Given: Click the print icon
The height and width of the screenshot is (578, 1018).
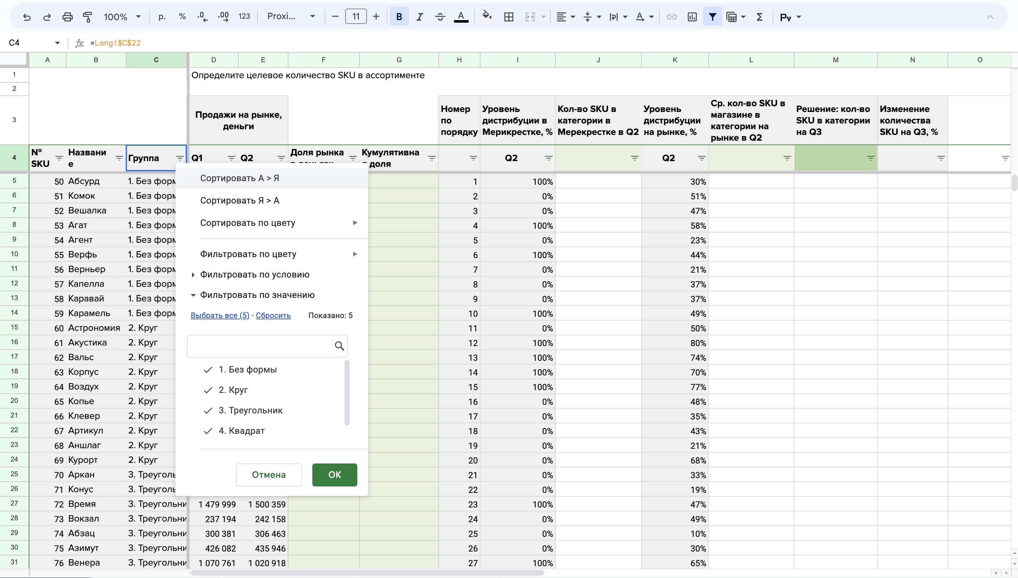Looking at the screenshot, I should coord(68,17).
